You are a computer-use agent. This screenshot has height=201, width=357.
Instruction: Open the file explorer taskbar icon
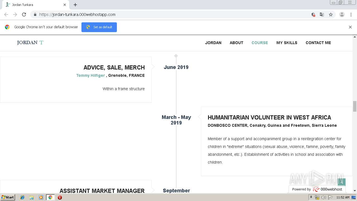(x=32, y=197)
